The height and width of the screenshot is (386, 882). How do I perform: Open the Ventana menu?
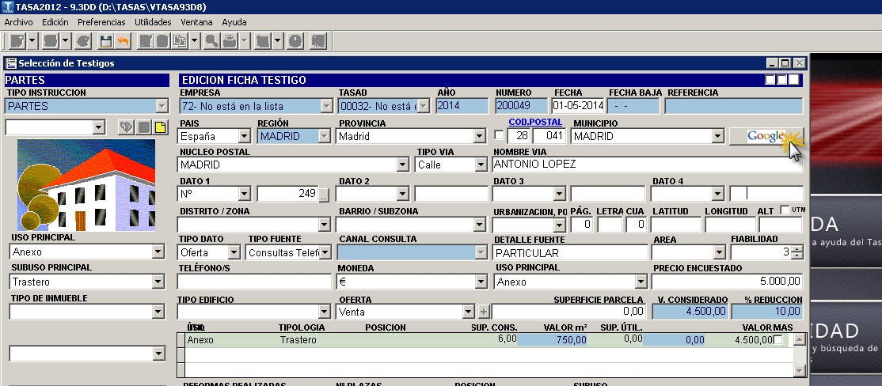[197, 22]
